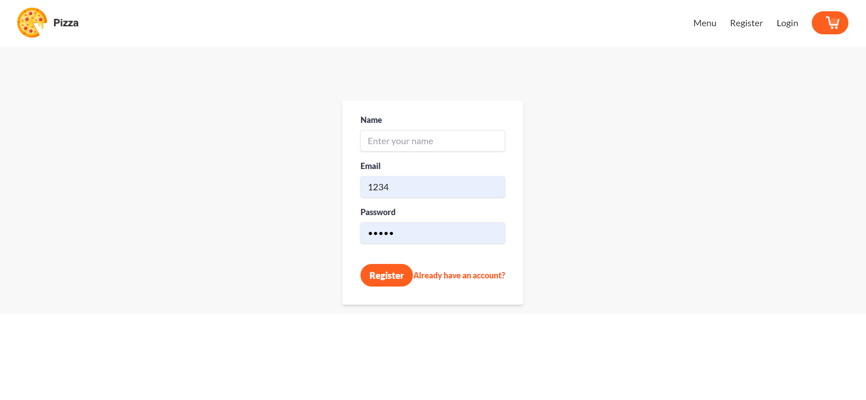Navigate to the Register nav item
866x400 pixels.
[x=746, y=23]
